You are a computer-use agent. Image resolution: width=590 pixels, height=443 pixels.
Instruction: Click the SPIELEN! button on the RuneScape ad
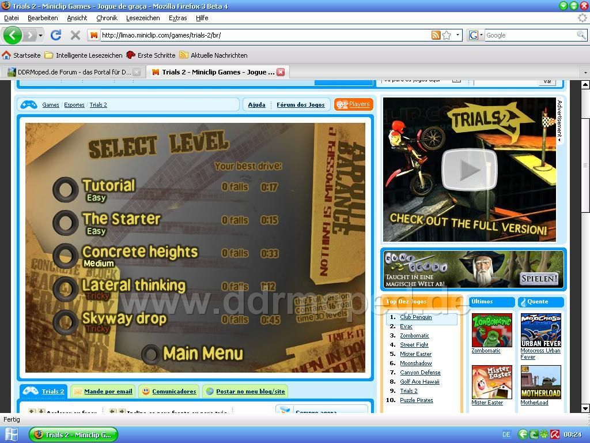pyautogui.click(x=539, y=279)
